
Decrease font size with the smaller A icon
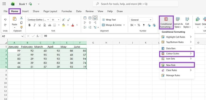pyautogui.click(x=68, y=20)
